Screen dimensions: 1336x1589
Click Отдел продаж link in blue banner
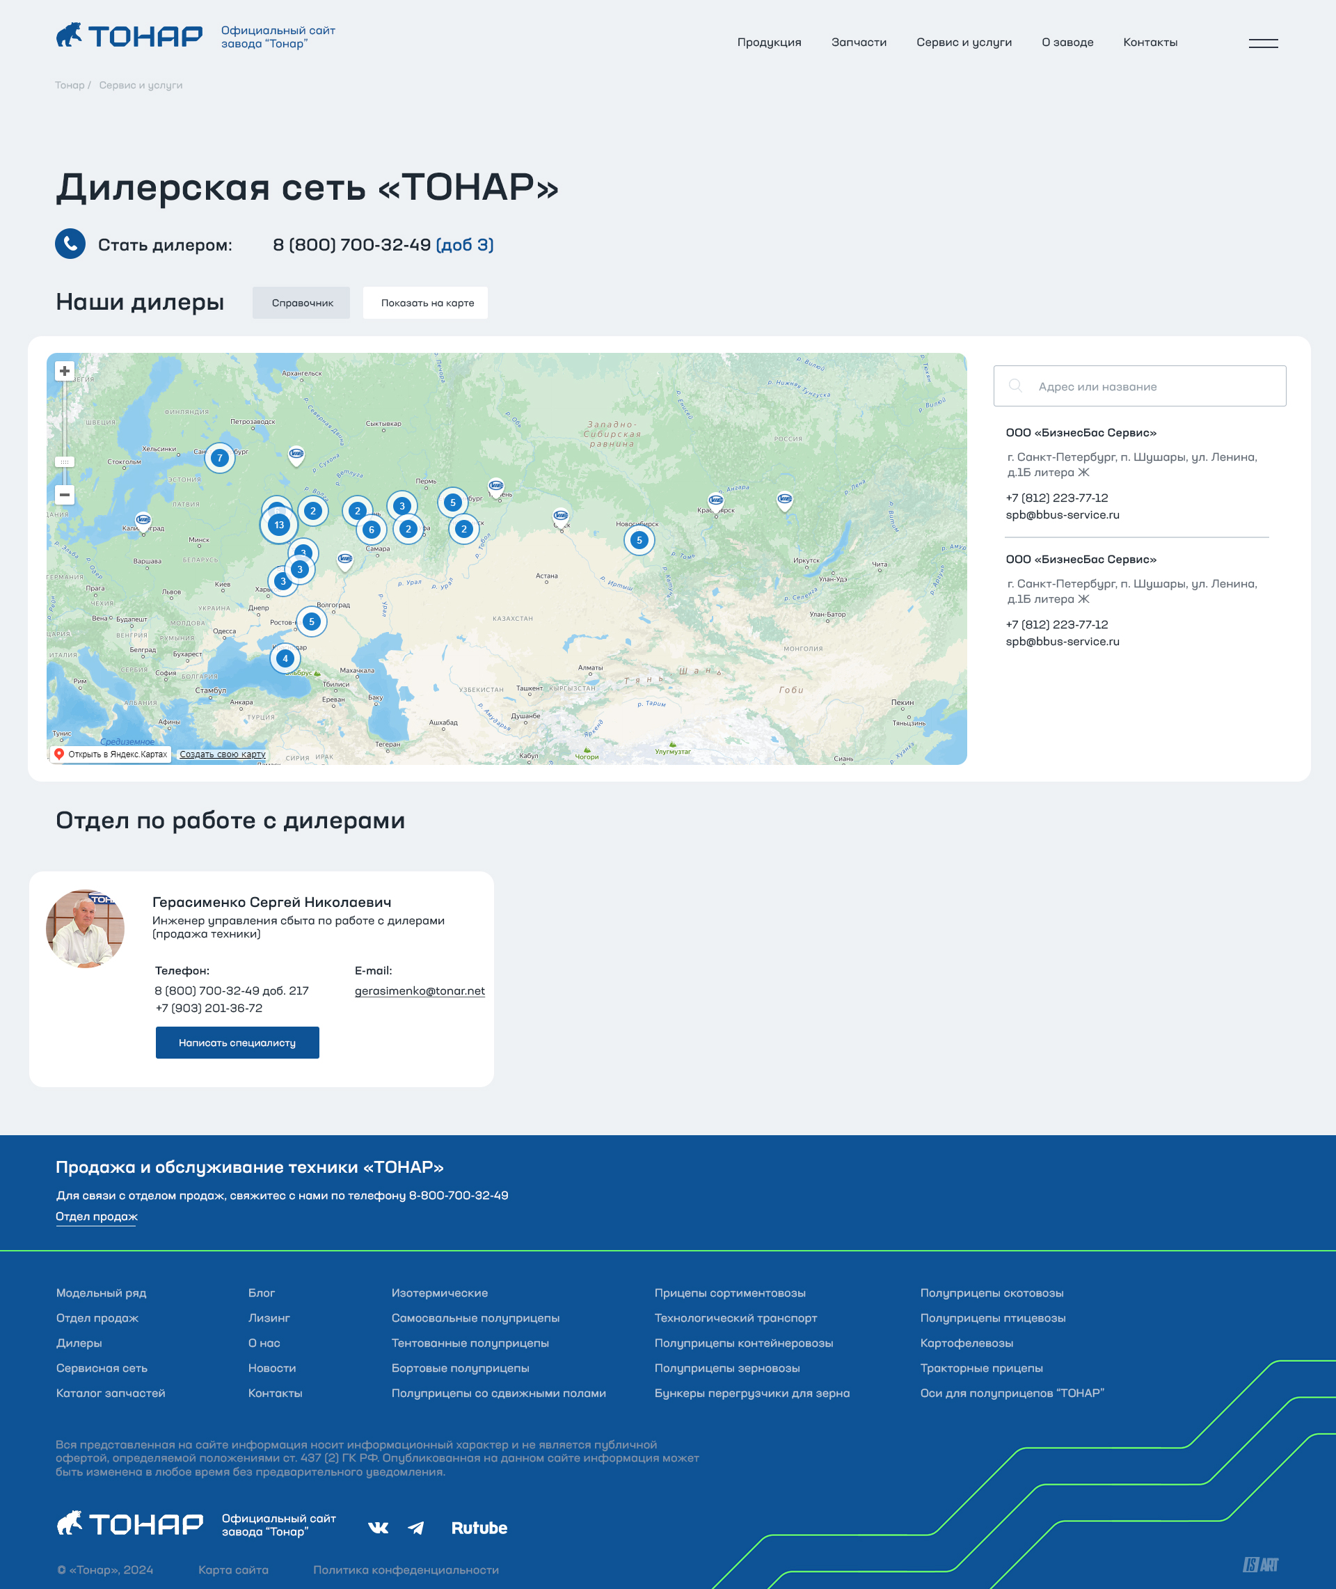coord(96,1217)
